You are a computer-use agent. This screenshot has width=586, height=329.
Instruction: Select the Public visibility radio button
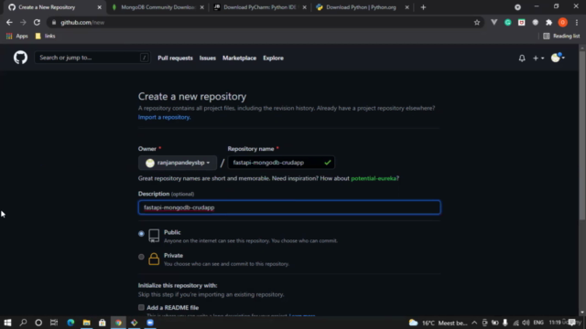(x=141, y=234)
